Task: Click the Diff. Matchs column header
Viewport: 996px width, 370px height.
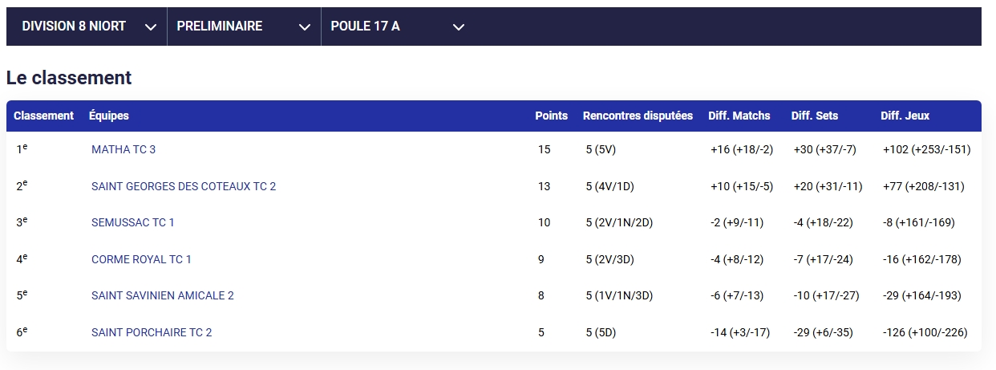Action: (x=739, y=116)
